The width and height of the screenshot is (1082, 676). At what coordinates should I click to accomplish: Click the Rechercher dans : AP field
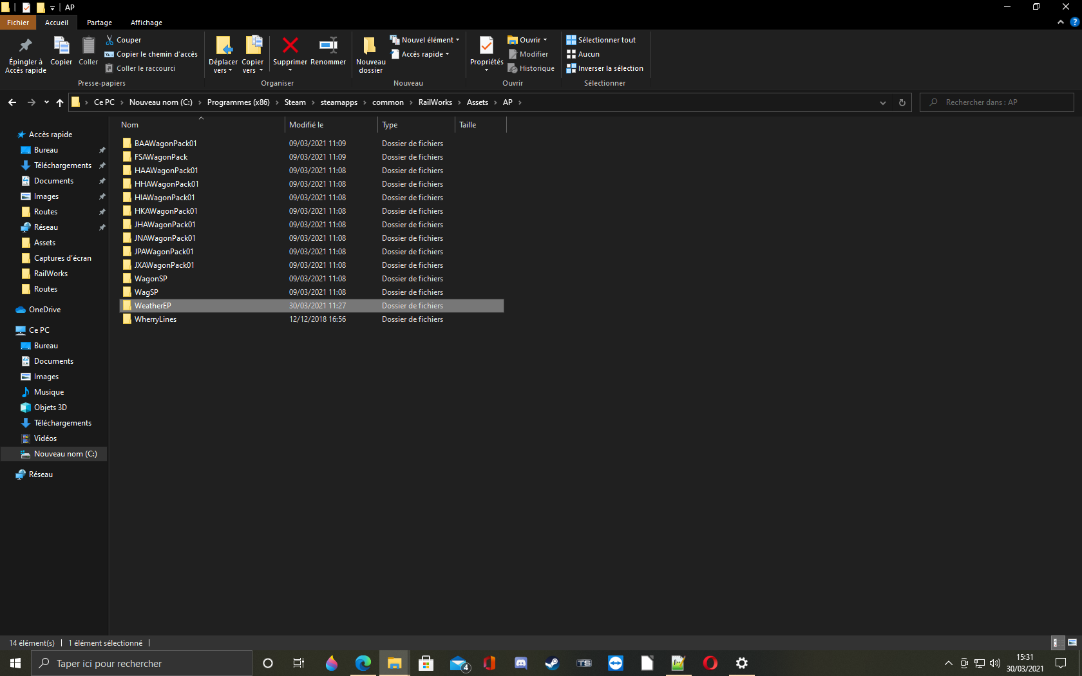coord(997,102)
